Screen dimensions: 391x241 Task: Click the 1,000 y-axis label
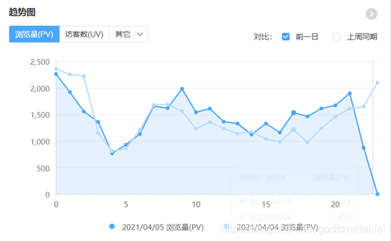[40, 141]
